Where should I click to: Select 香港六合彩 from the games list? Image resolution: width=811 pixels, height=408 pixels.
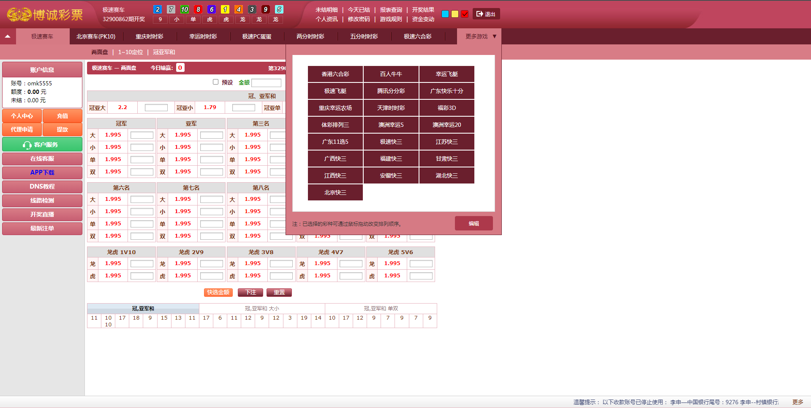(x=335, y=74)
